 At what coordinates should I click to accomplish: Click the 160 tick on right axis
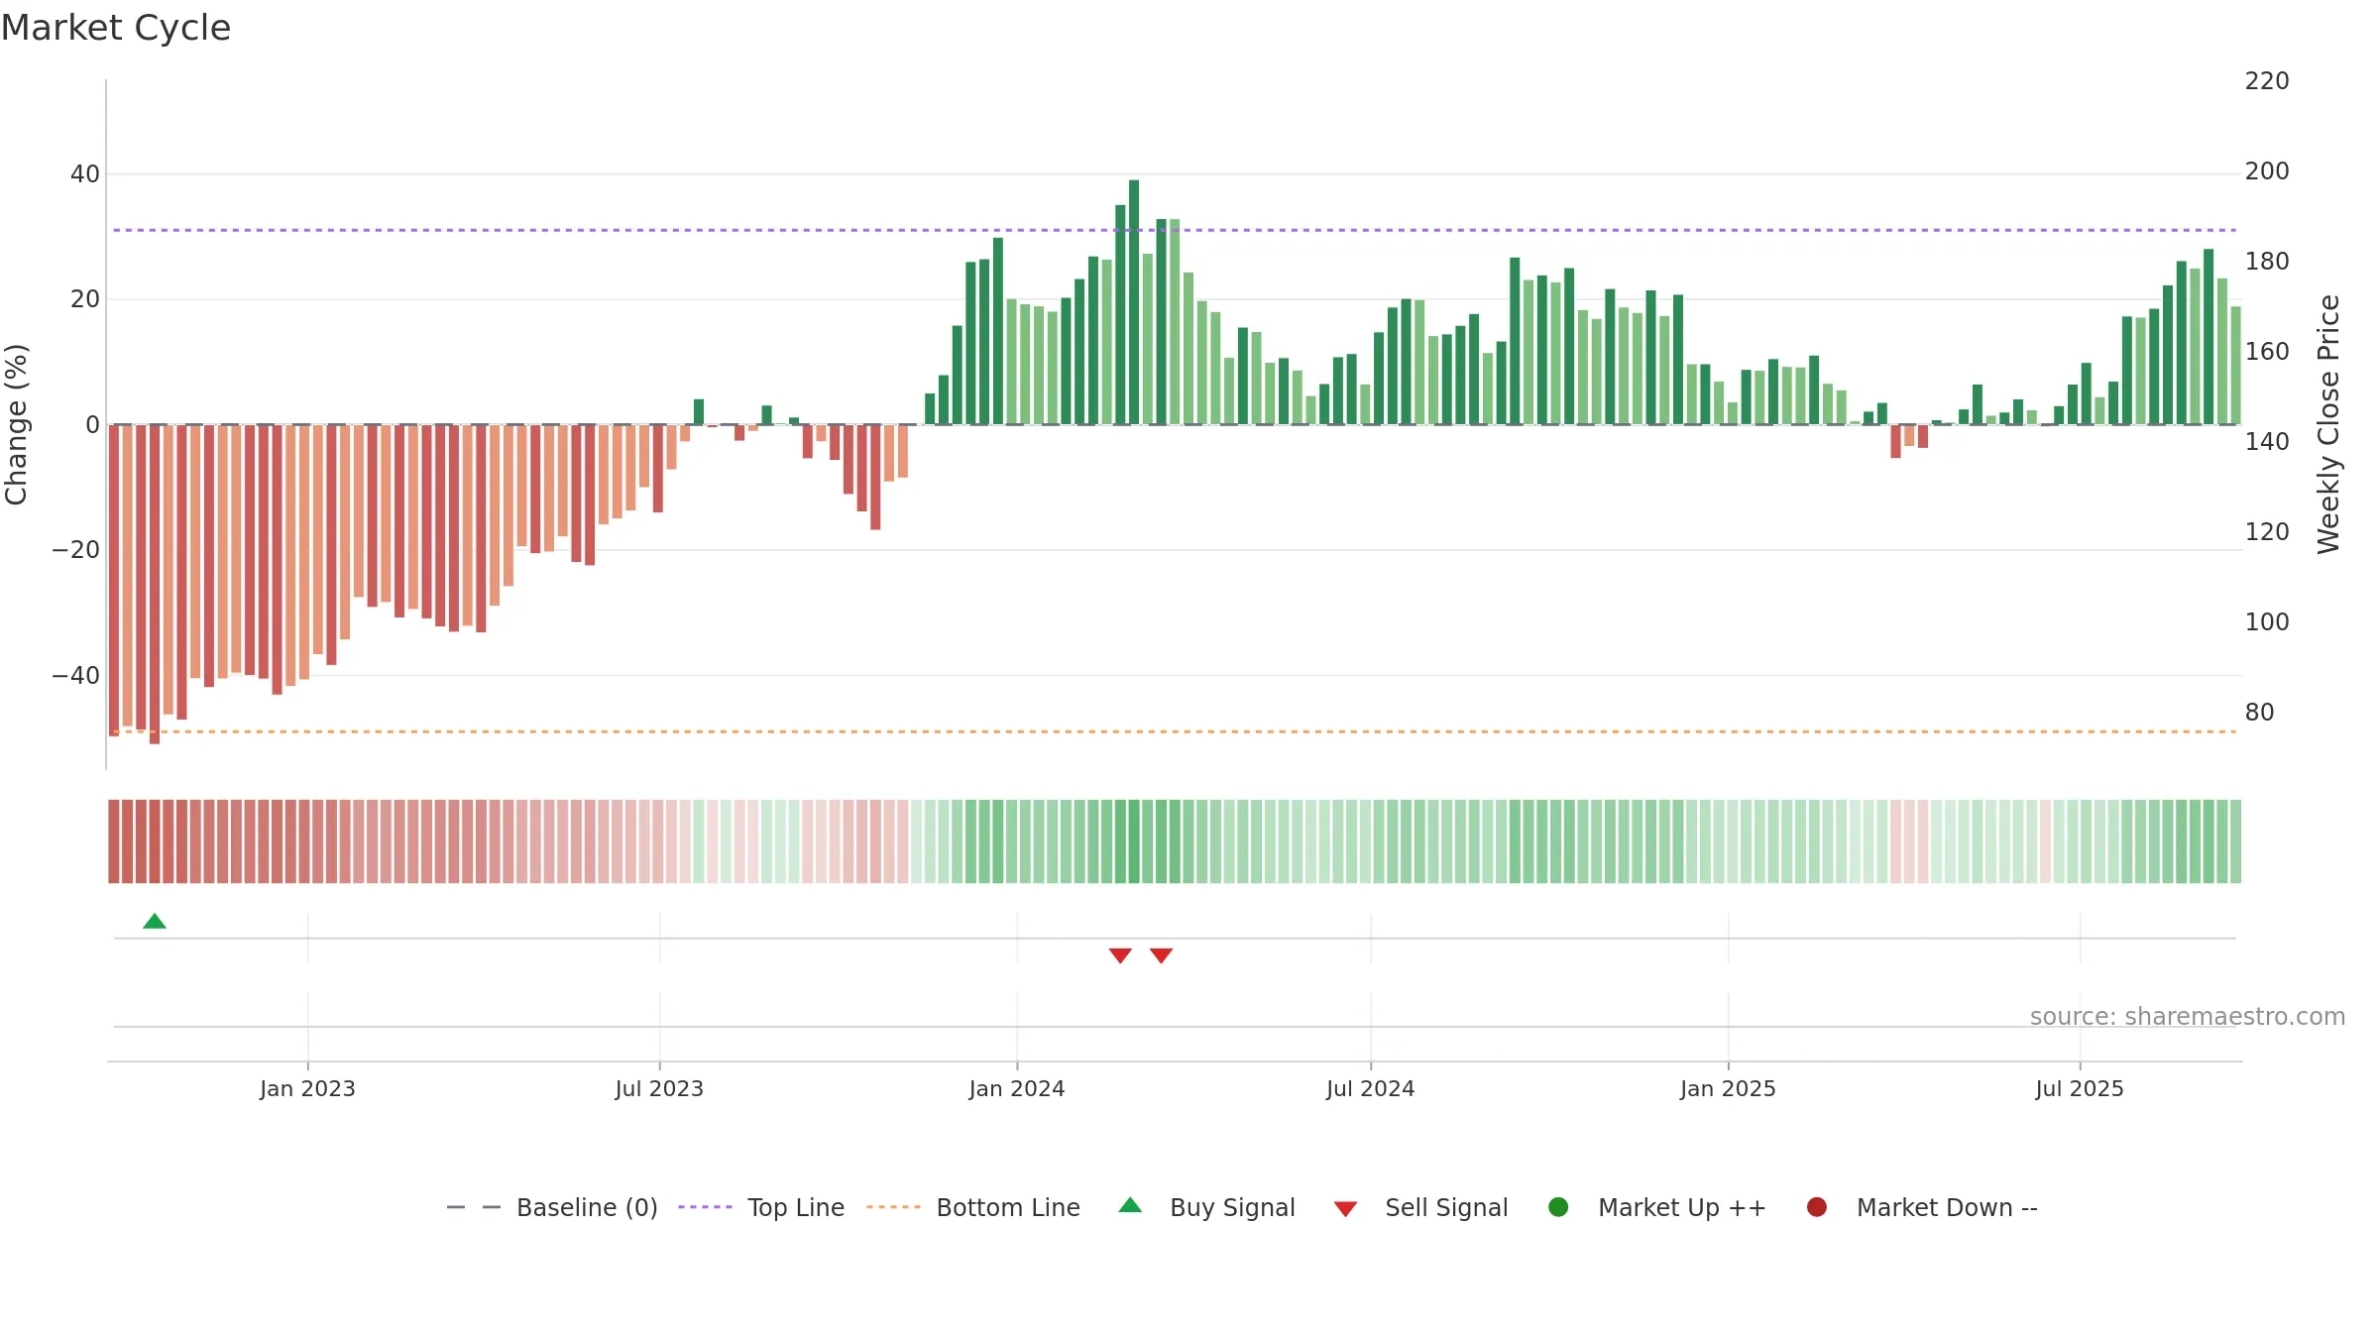[2267, 352]
